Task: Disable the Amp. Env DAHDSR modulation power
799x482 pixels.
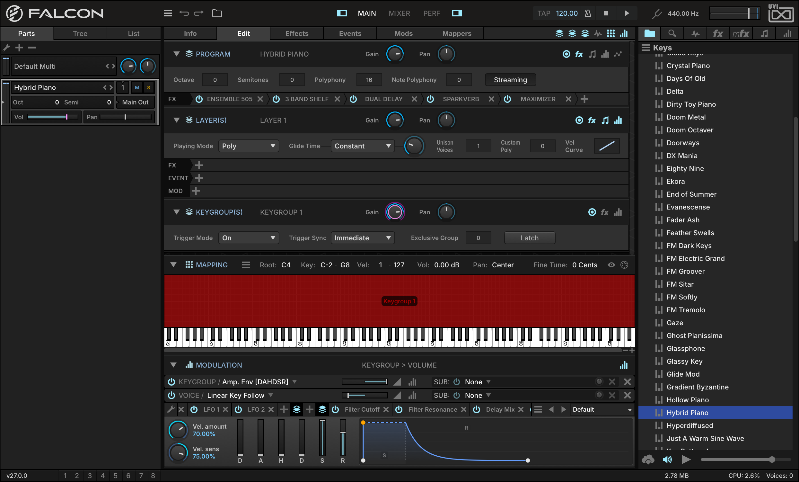Action: tap(171, 382)
